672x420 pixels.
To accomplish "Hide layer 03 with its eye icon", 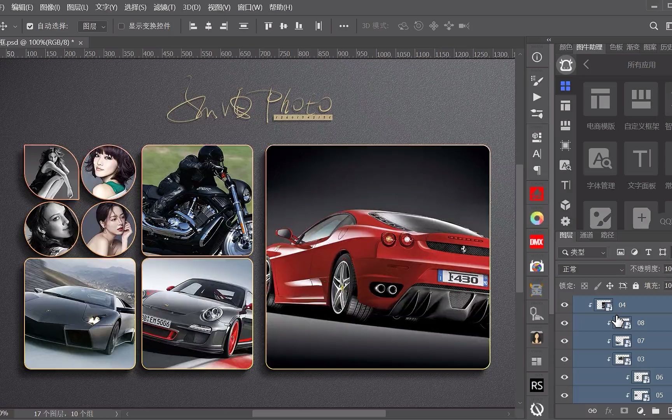I will coord(564,359).
